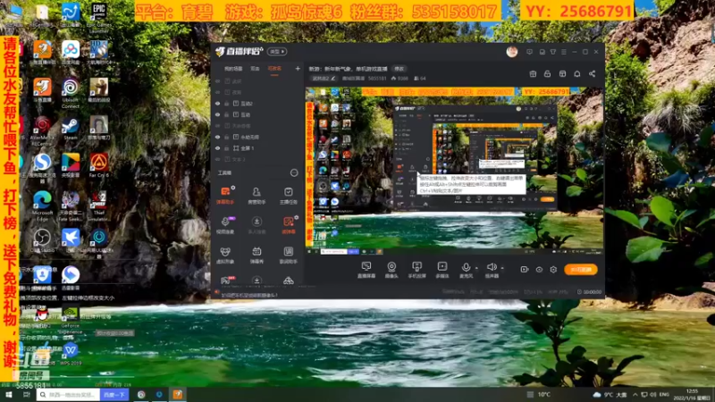Open the 主播任务 tool
This screenshot has width=715, height=402.
pyautogui.click(x=288, y=195)
